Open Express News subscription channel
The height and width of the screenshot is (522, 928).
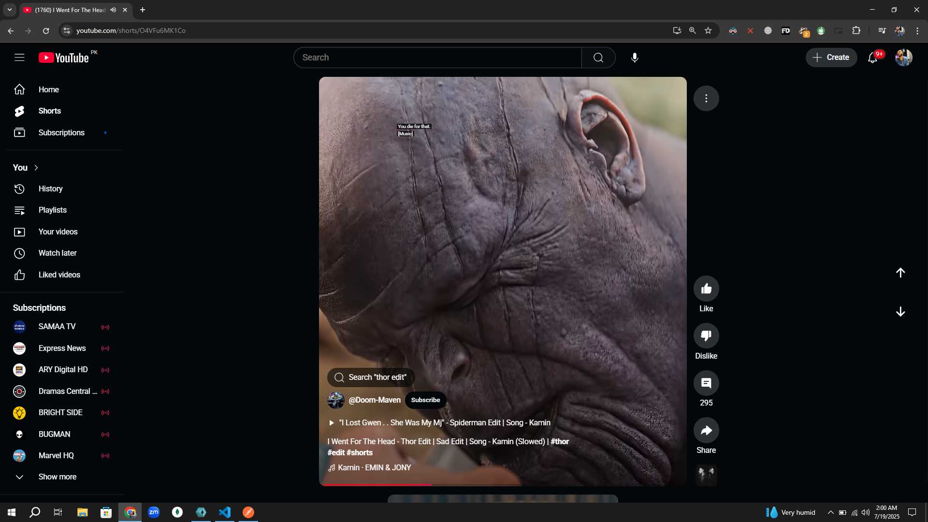point(61,348)
